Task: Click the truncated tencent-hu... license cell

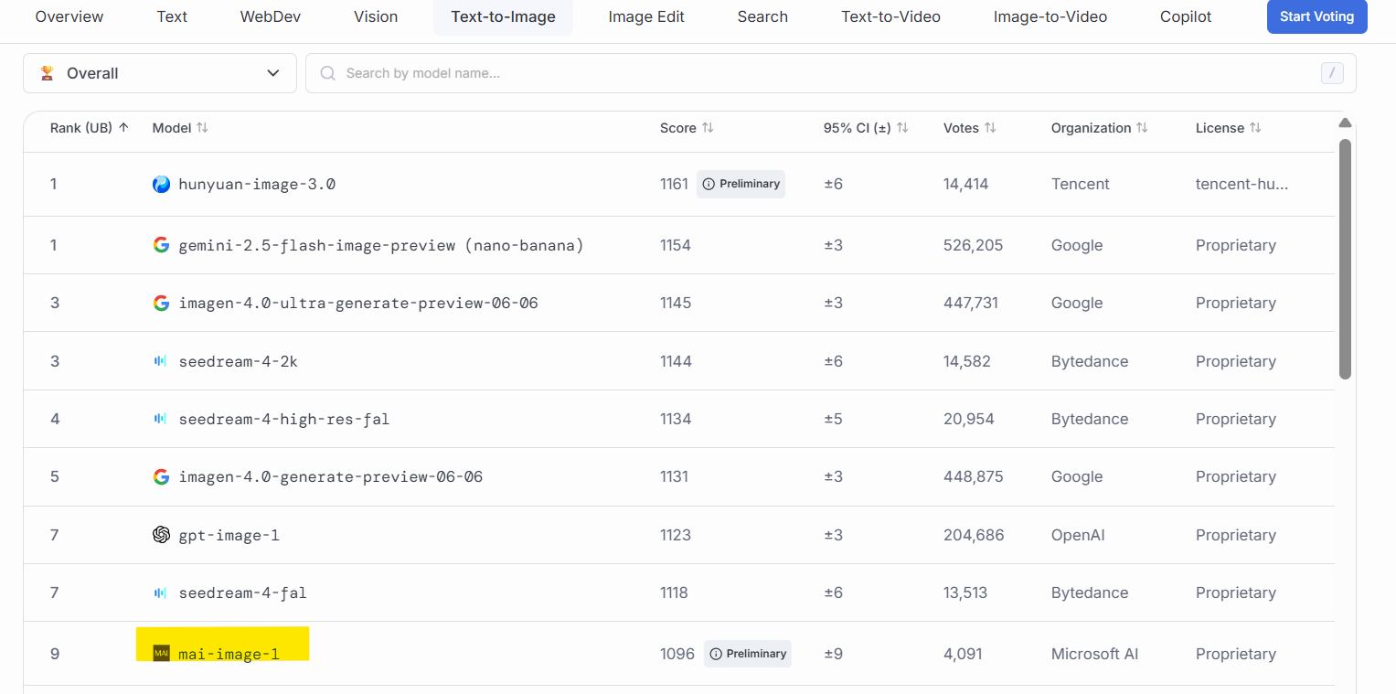Action: pyautogui.click(x=1242, y=184)
